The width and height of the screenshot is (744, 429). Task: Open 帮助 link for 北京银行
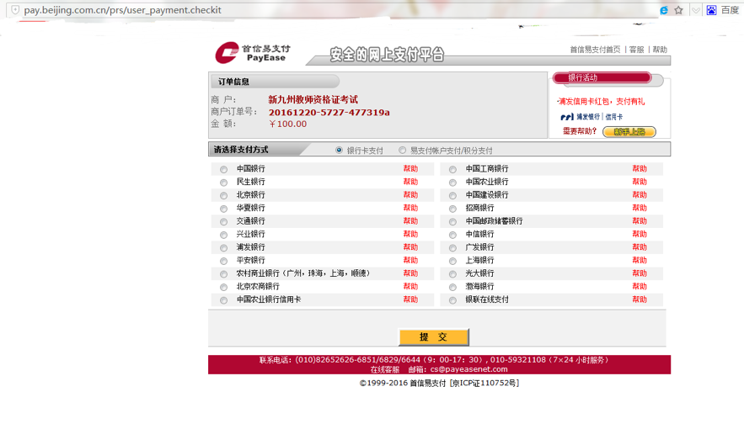[x=410, y=194]
